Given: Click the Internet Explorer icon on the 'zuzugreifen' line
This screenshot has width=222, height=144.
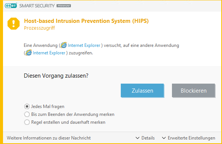Looking at the screenshot, I should pos(29,53).
